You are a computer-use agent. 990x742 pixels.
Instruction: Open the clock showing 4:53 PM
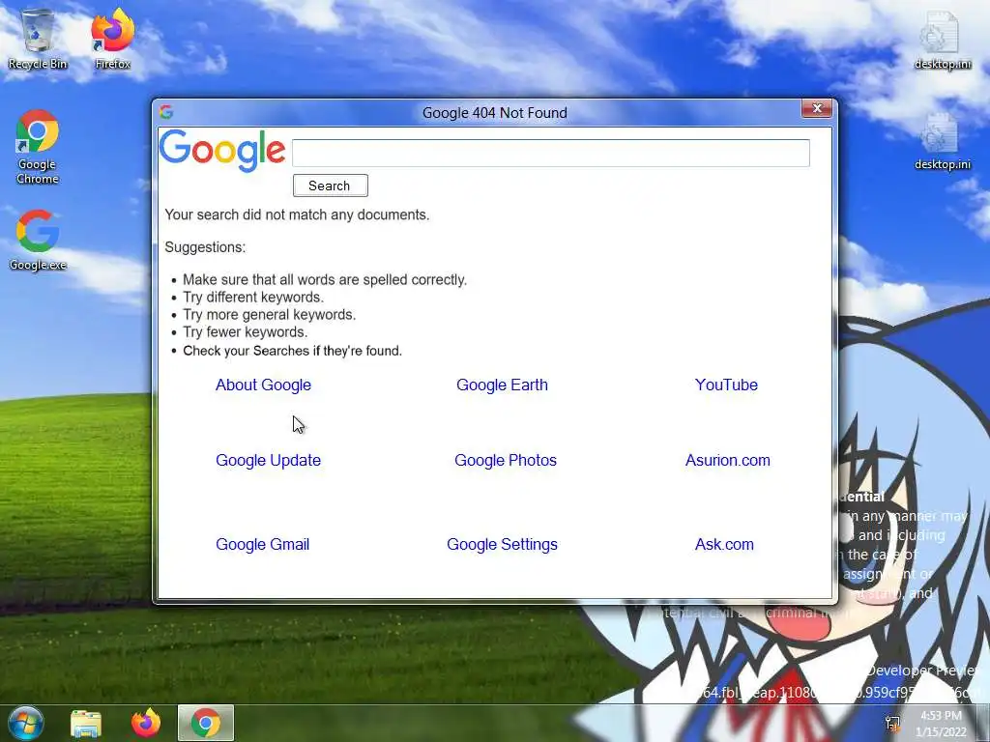click(x=941, y=724)
